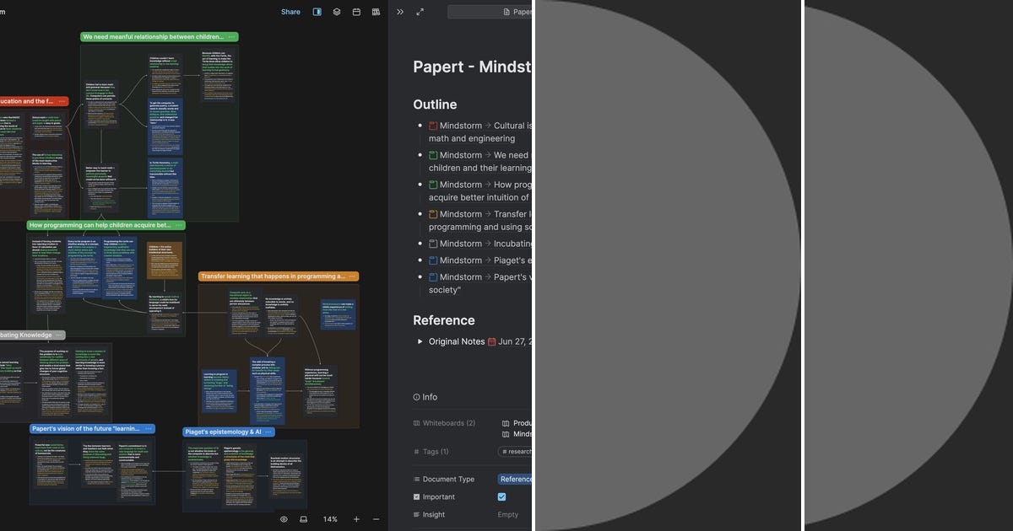
Task: Collapse the side panel with the double chevron
Action: point(400,12)
